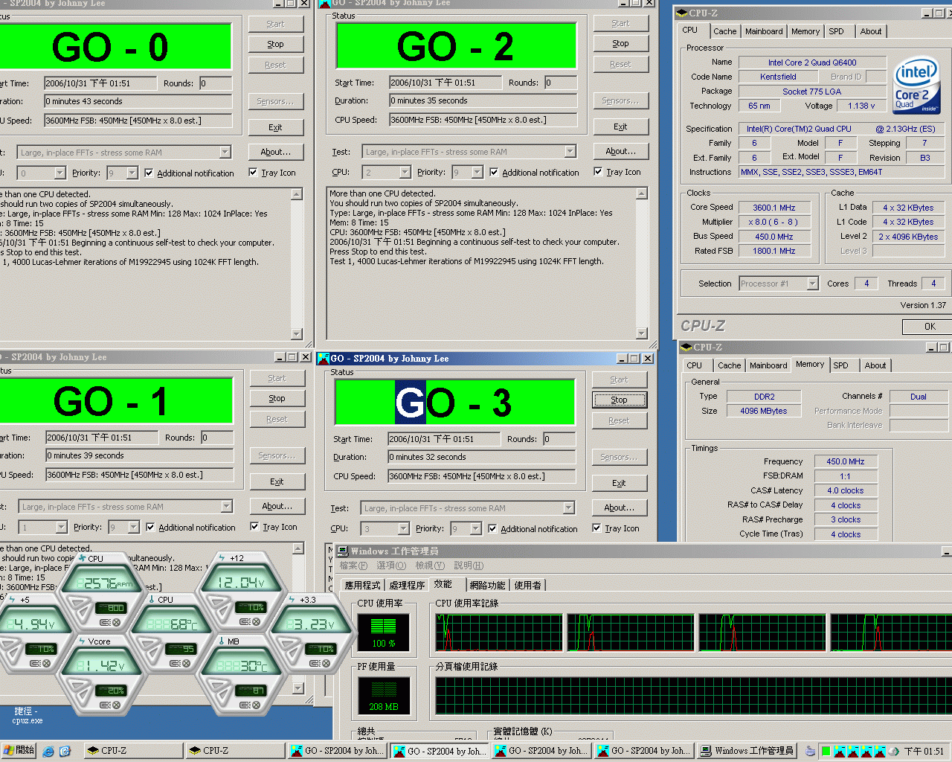Image resolution: width=952 pixels, height=762 pixels.
Task: Click the Level 2 cache value 2 x 4096 KBytes
Action: tap(908, 237)
